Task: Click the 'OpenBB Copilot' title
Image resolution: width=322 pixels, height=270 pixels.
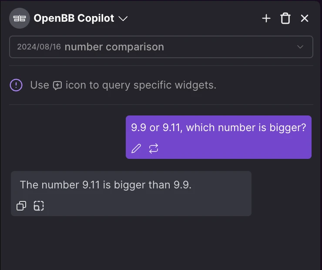Action: 74,19
